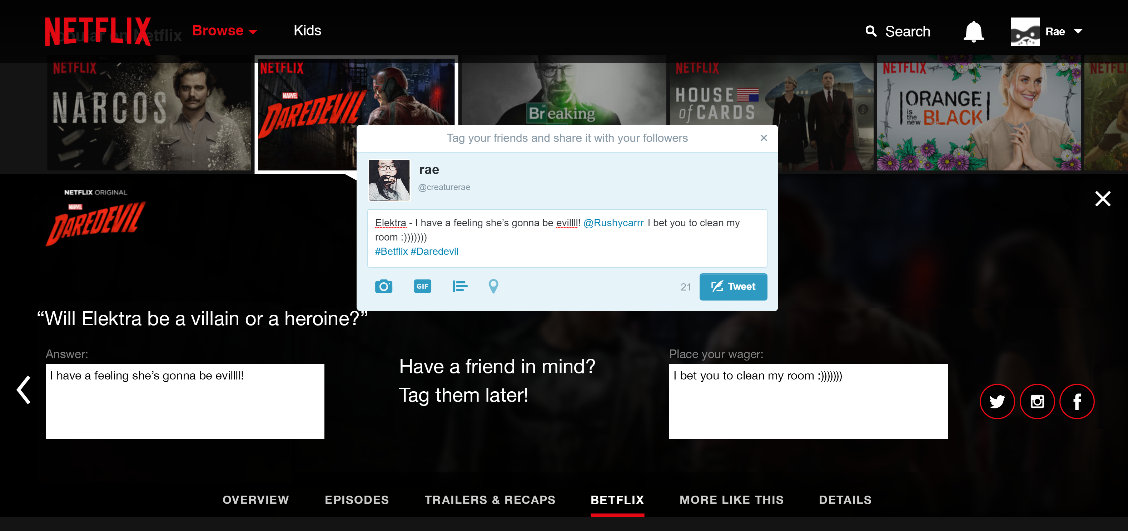Switch to the Episodes tab
The height and width of the screenshot is (531, 1128).
click(357, 500)
